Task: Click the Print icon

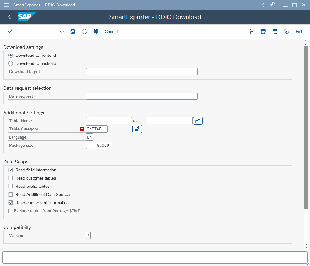Action: point(252,32)
